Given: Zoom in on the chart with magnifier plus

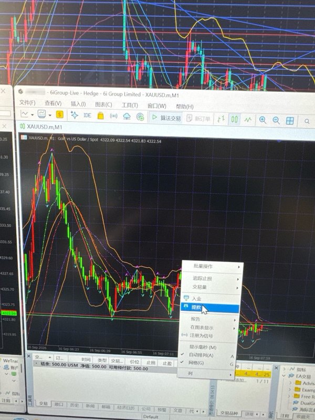Looking at the screenshot, I should click(x=262, y=120).
